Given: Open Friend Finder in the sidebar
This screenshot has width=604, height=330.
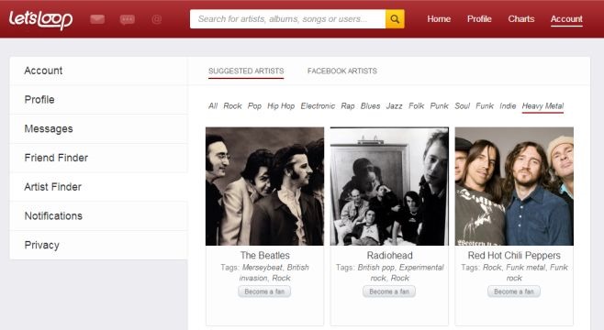Looking at the screenshot, I should tap(98, 158).
